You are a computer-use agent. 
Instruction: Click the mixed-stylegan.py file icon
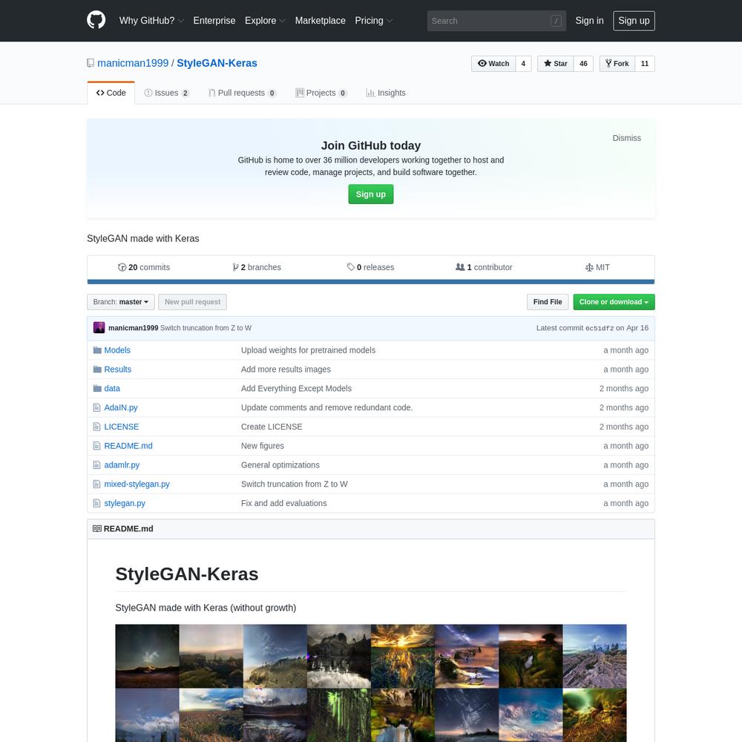(x=96, y=484)
